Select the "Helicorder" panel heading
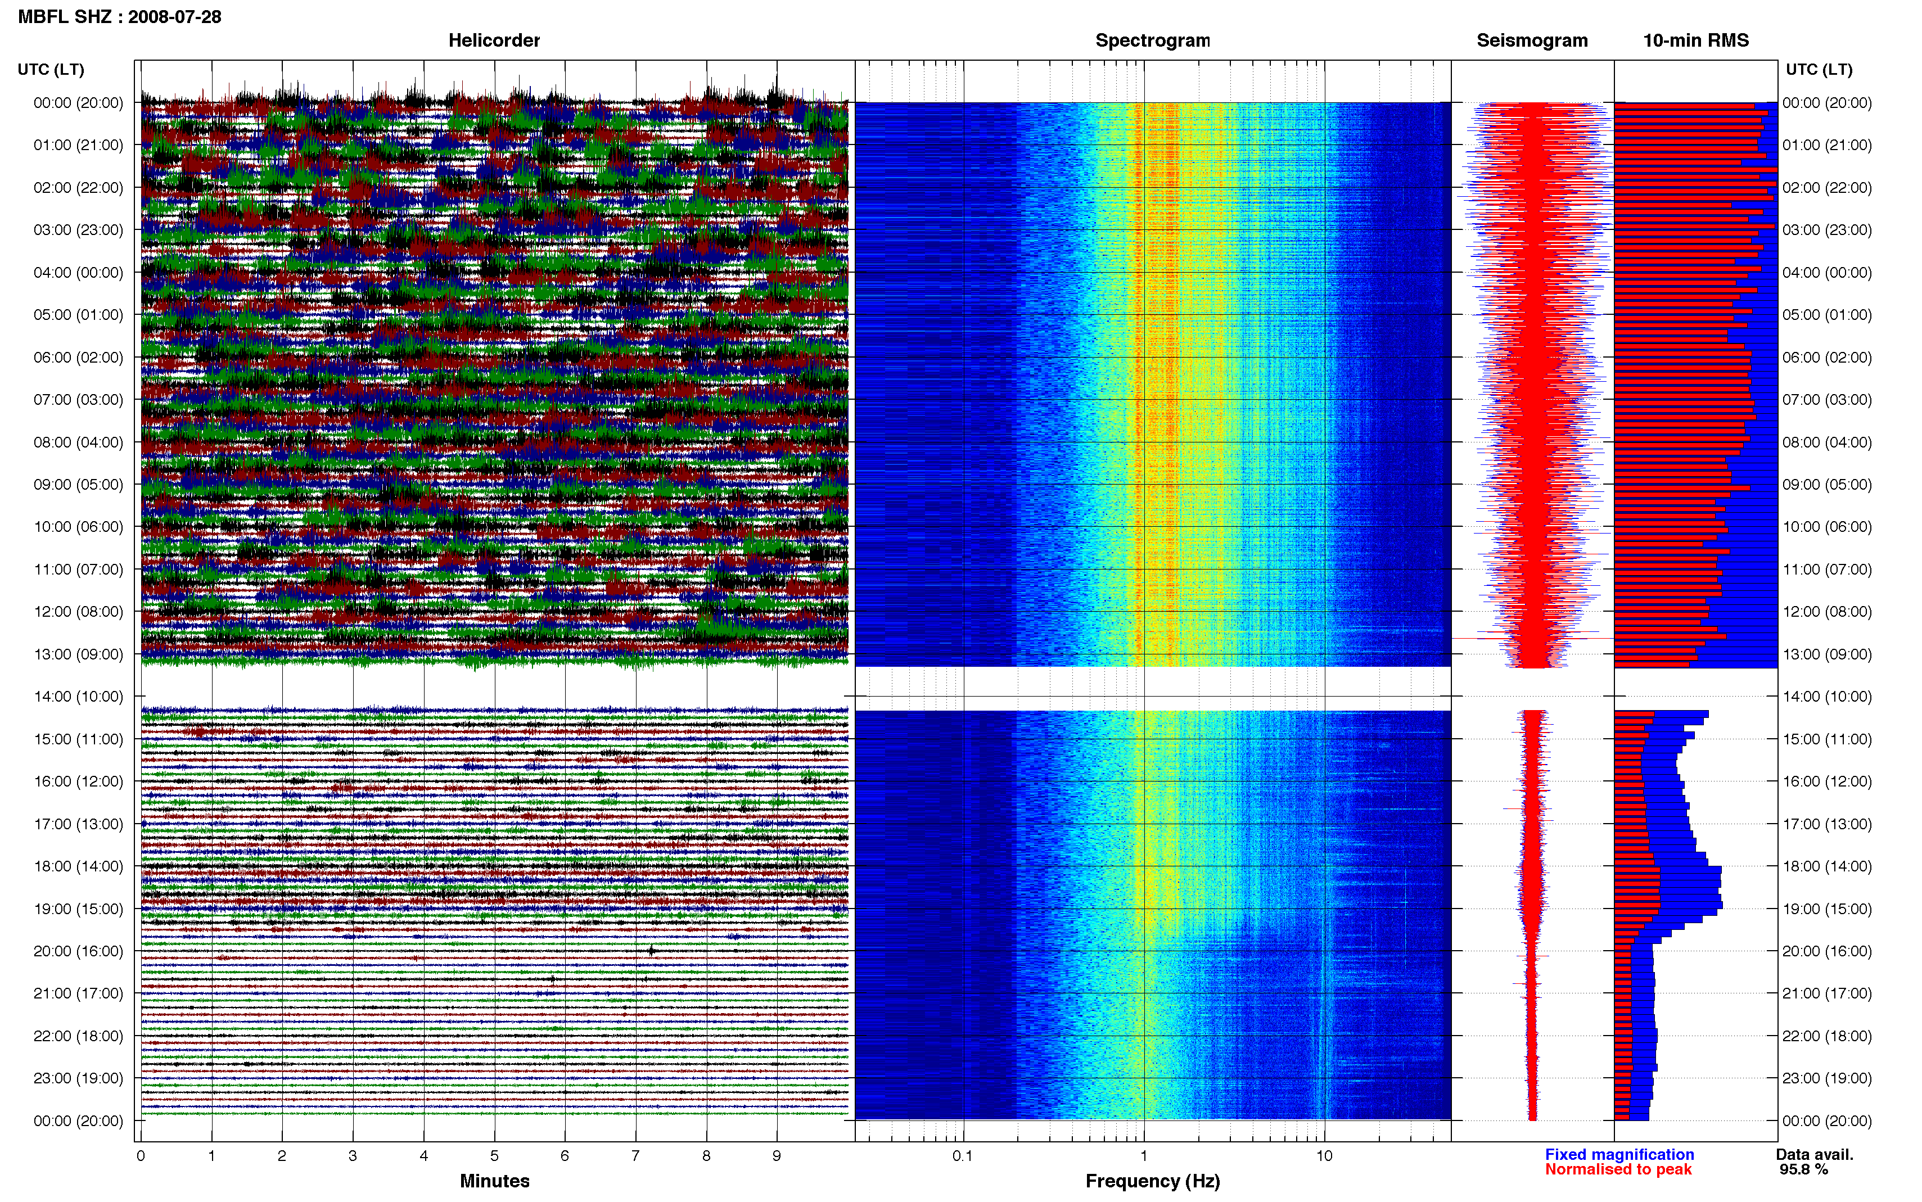Viewport: 1922px width, 1202px height. point(494,40)
